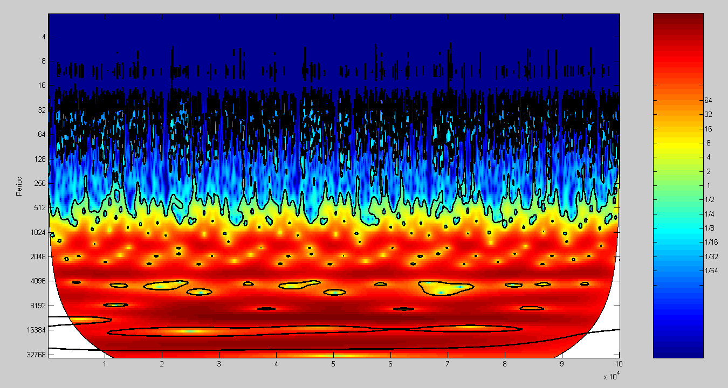Pick the colorbar tick label 1/8

tap(710, 228)
